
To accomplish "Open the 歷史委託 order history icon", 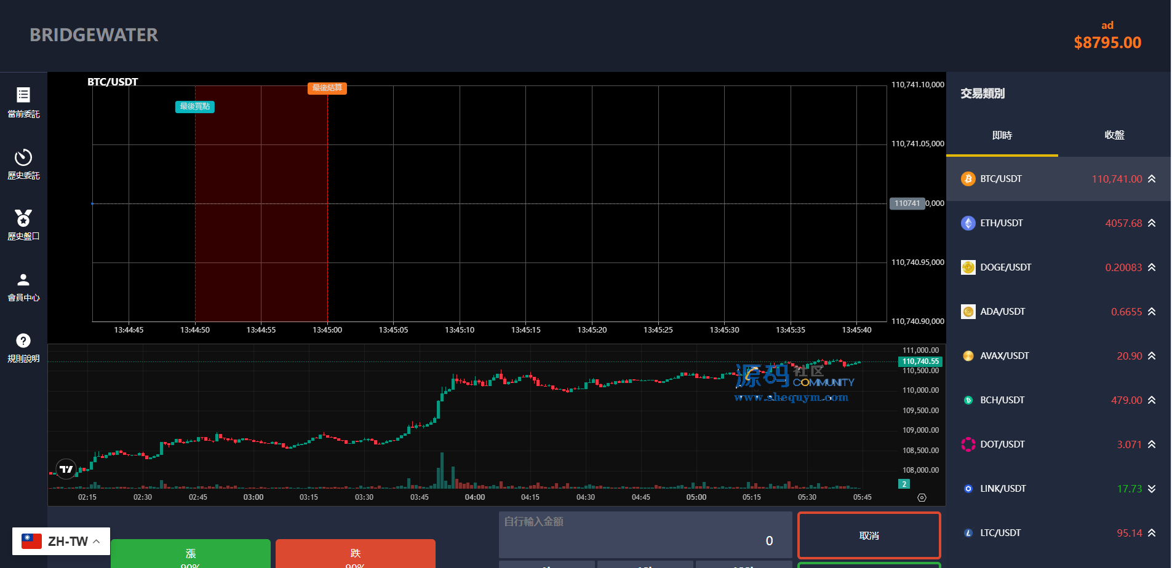I will (23, 157).
